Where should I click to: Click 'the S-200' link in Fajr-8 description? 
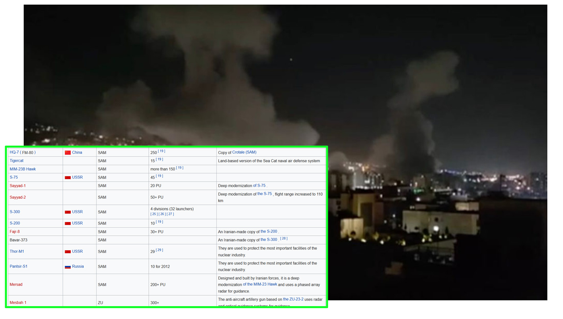coord(269,231)
